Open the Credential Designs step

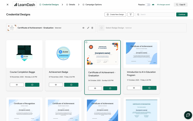[49, 5]
